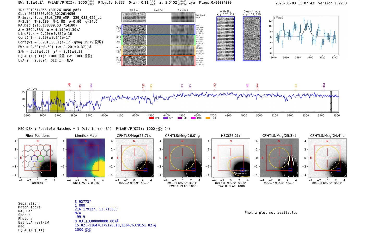
Task: Click the Flags:0x00004009 text
Action: pos(215,3)
